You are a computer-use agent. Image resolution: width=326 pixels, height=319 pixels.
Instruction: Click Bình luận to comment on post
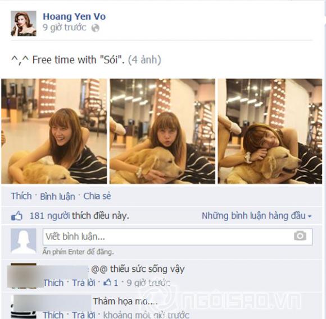(57, 197)
